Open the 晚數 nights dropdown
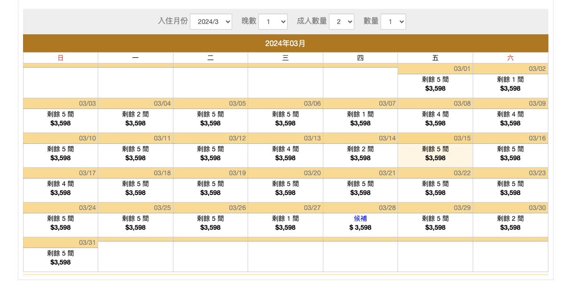Viewport: 570px width, 288px height. tap(273, 22)
